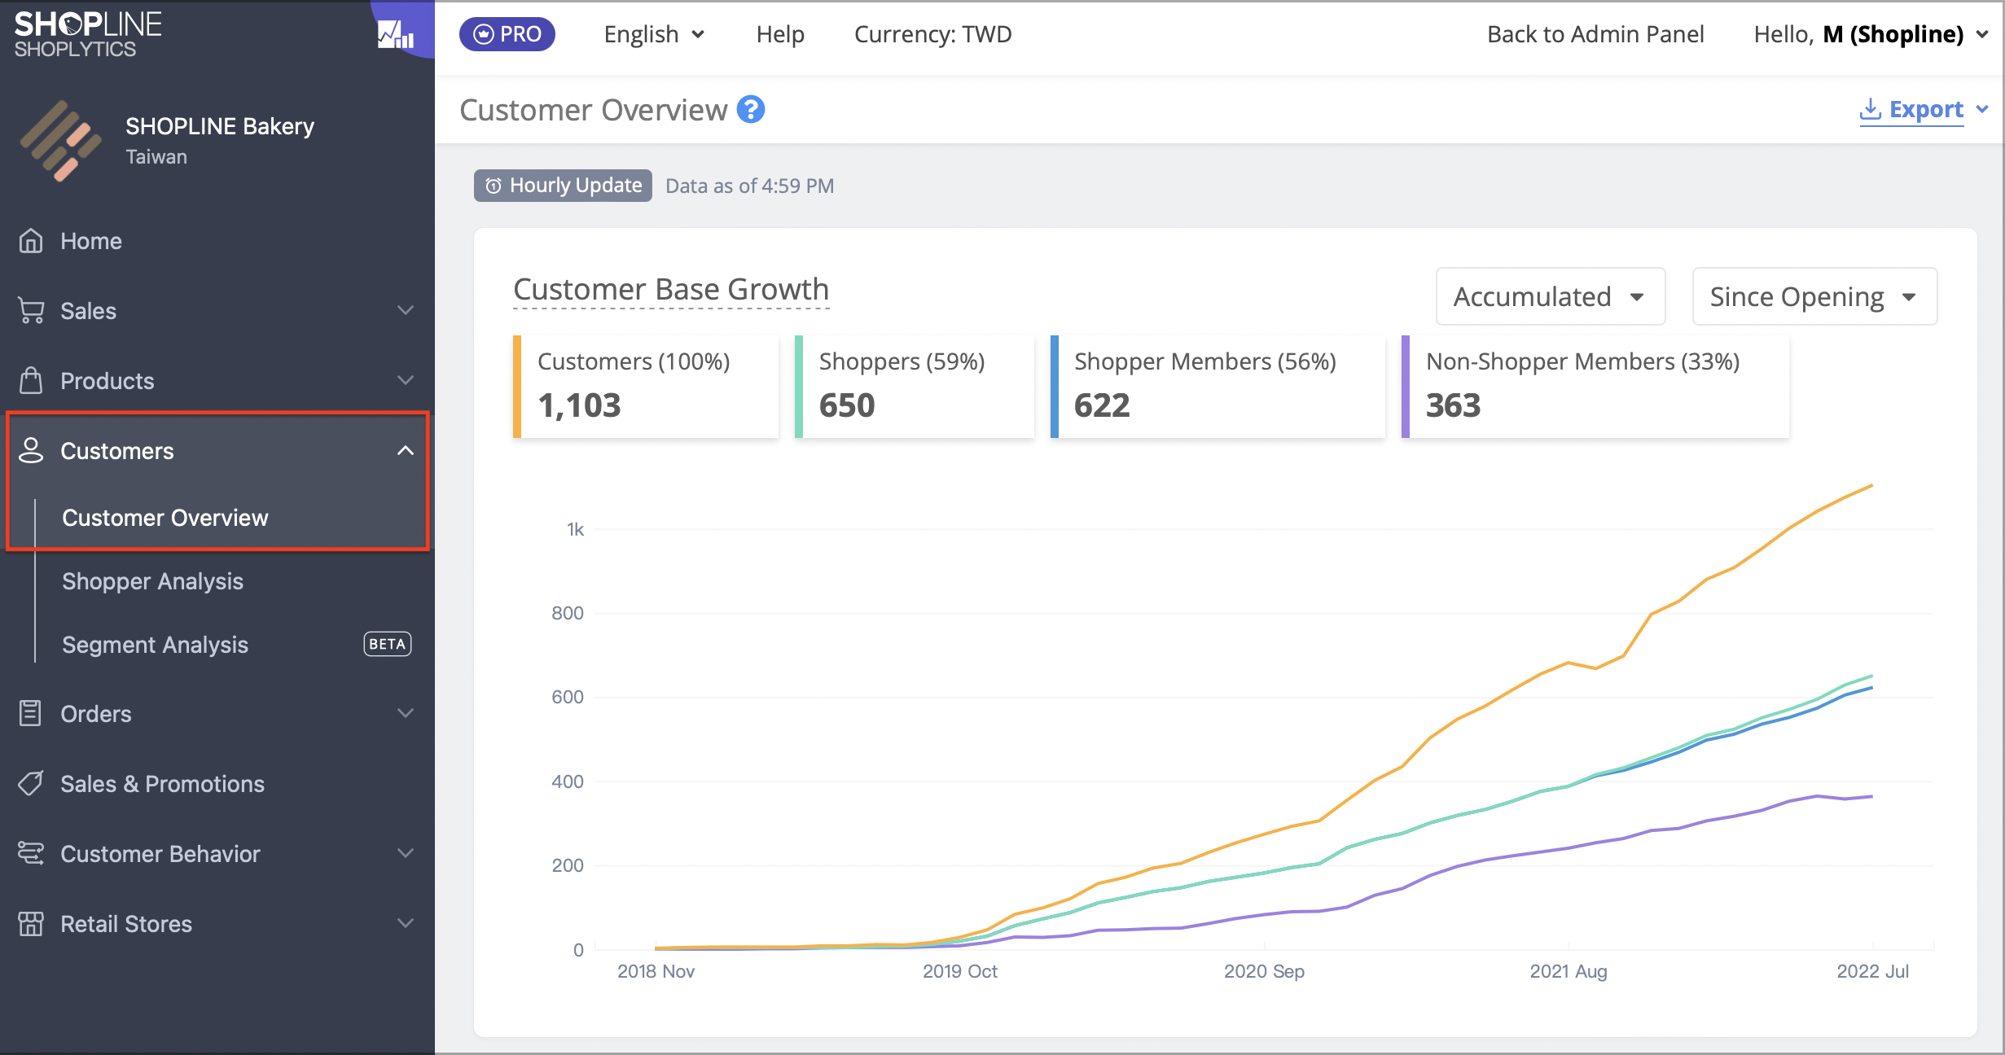Screen dimensions: 2005x1055
Task: Click the Products bag icon
Action: point(31,380)
